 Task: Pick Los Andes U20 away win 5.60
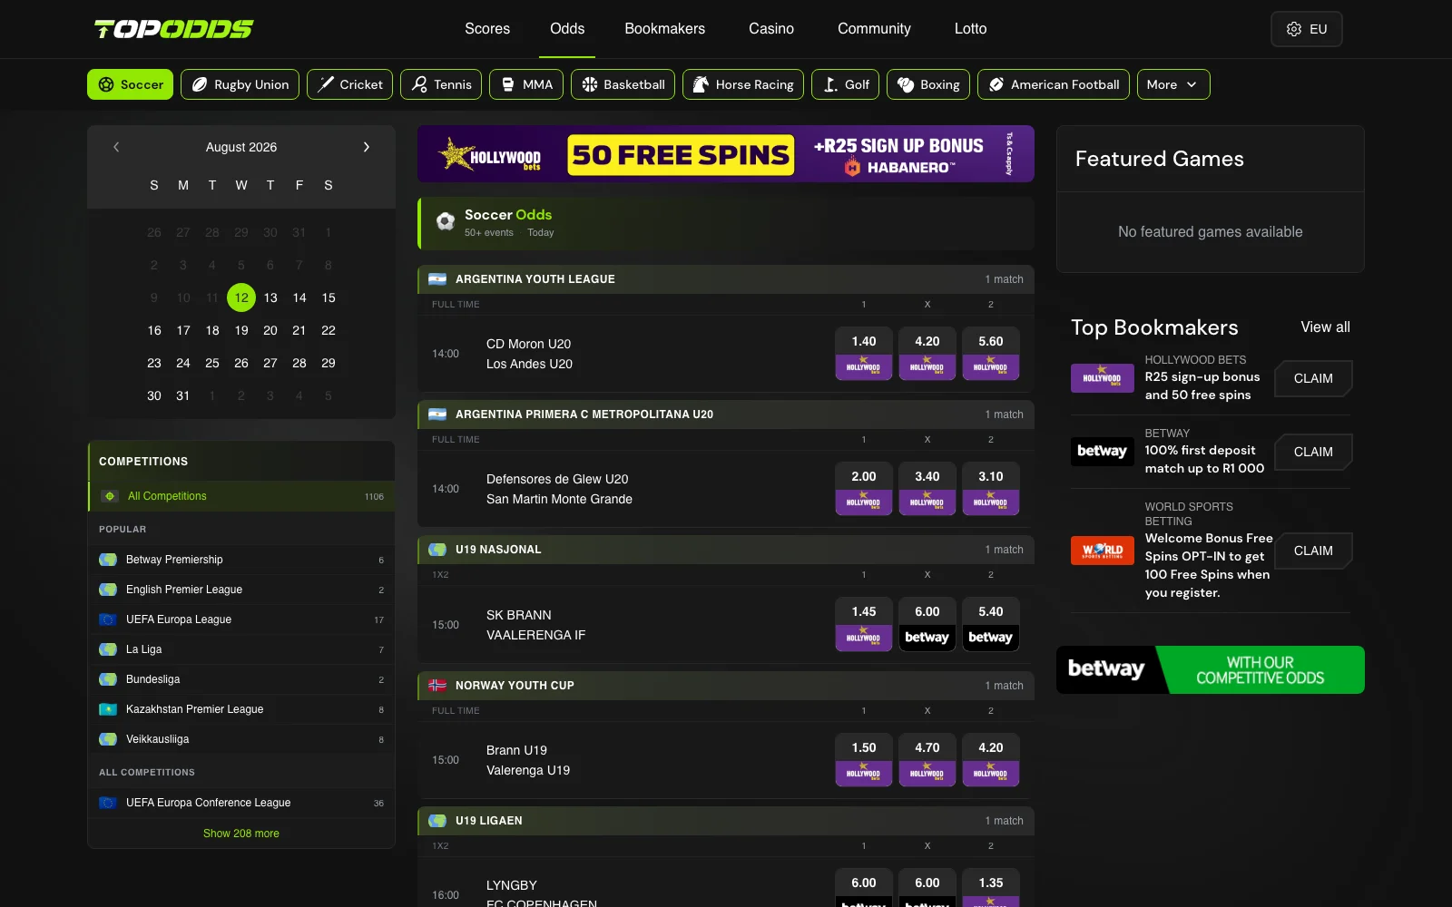click(991, 353)
